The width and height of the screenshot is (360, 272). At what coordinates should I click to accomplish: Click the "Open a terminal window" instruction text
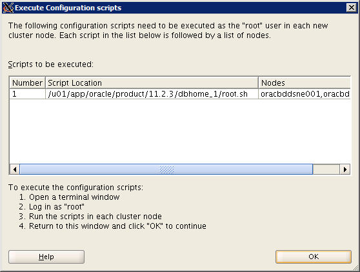point(74,197)
